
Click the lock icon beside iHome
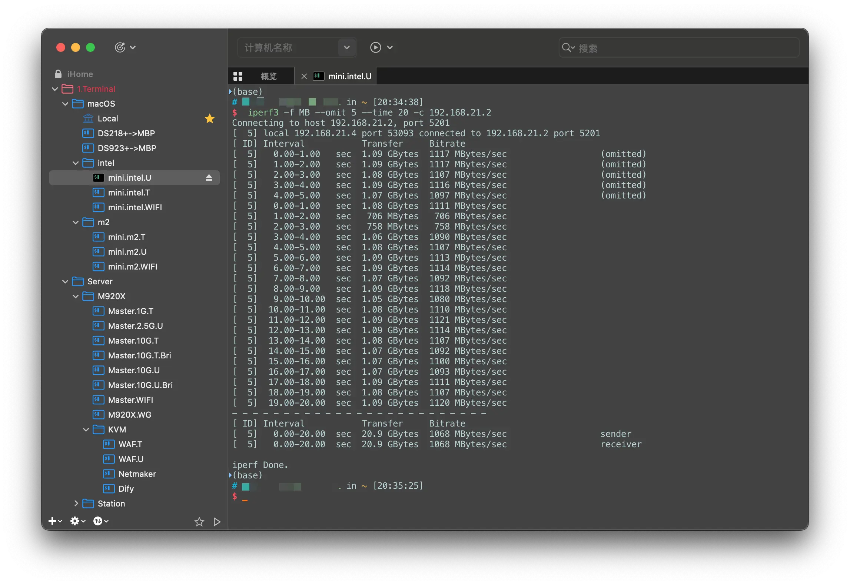click(x=58, y=74)
